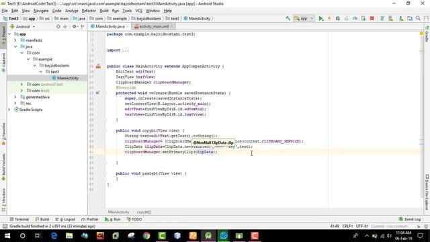Open the Android project view dropdown

pos(23,27)
